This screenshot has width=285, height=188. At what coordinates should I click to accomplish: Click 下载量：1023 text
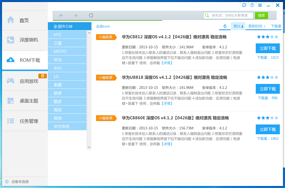pos(268,57)
